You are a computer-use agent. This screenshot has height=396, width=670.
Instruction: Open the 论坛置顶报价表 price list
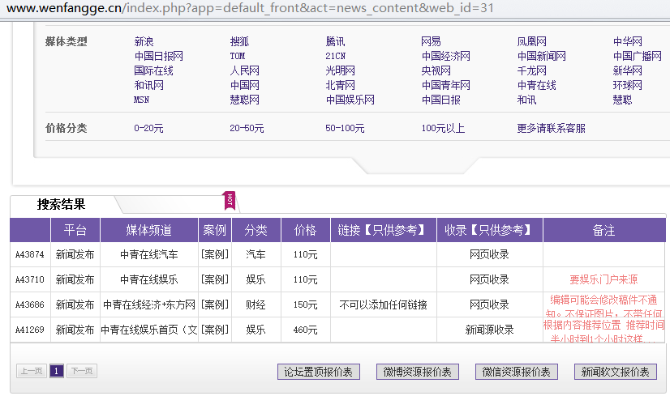(x=319, y=372)
